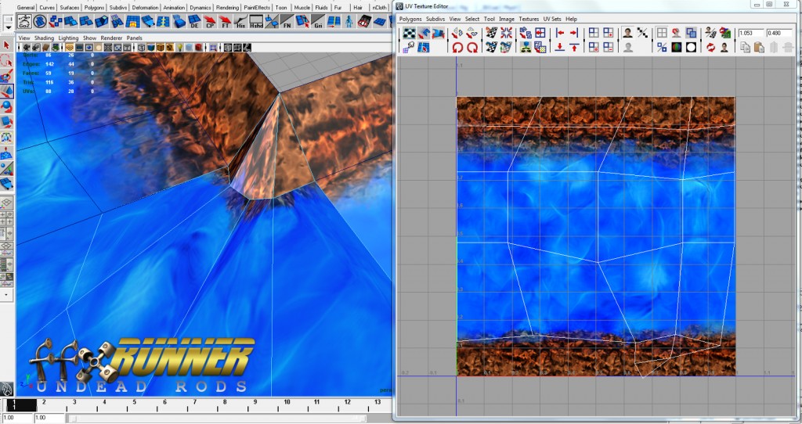Open the viewport Shading menu
The height and width of the screenshot is (424, 802).
pos(44,38)
